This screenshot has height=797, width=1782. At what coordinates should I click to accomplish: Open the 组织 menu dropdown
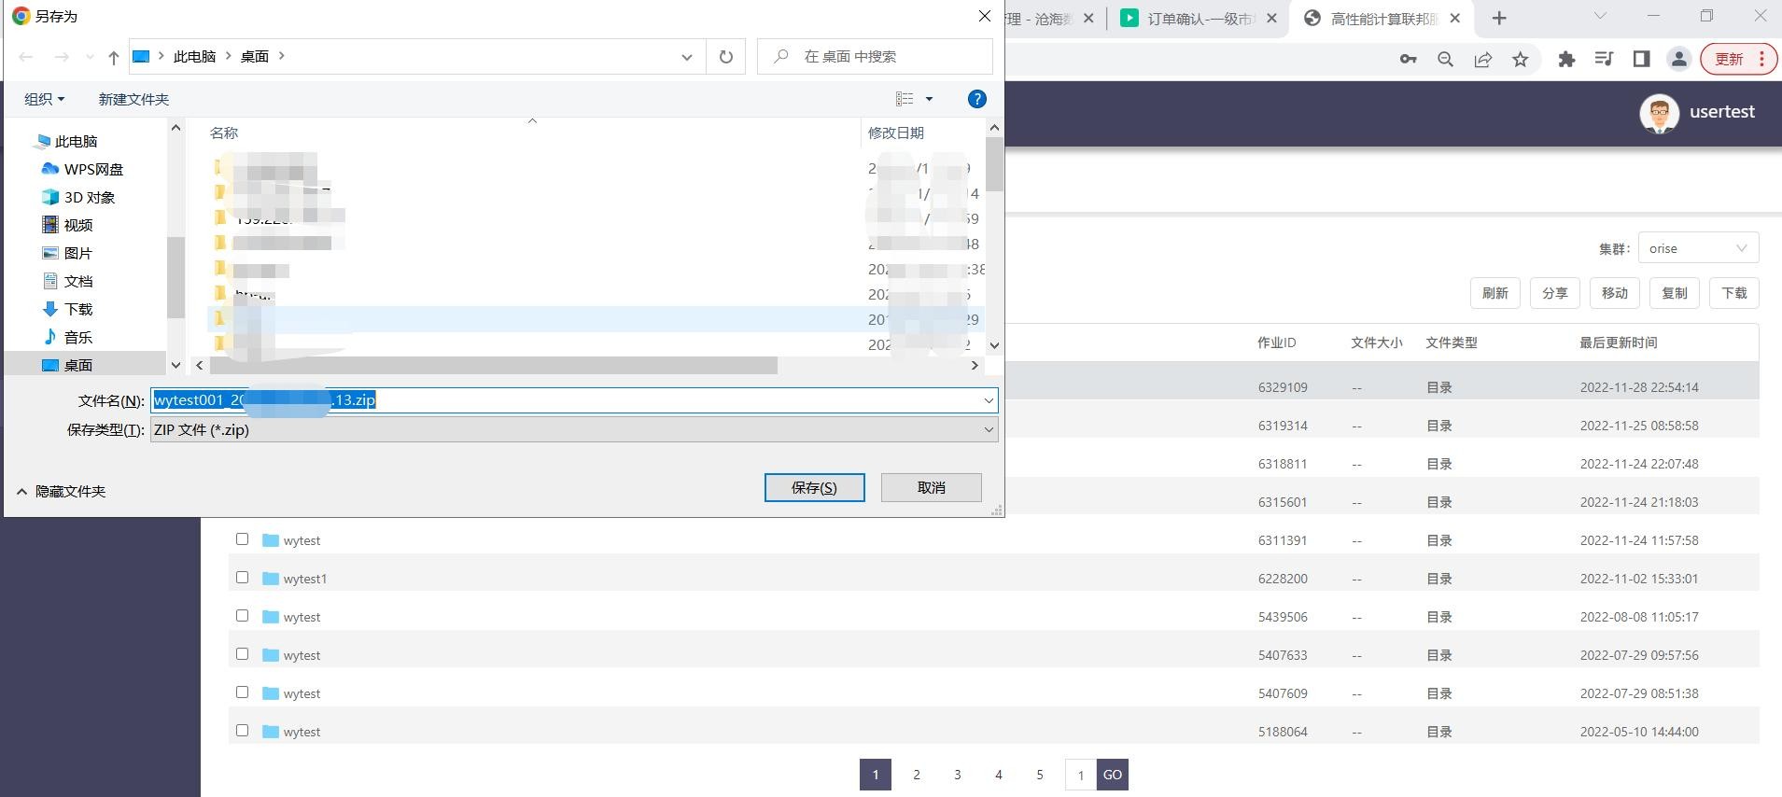tap(44, 99)
